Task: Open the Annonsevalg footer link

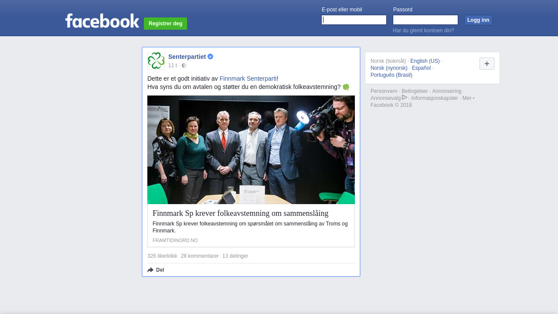Action: pos(385,98)
